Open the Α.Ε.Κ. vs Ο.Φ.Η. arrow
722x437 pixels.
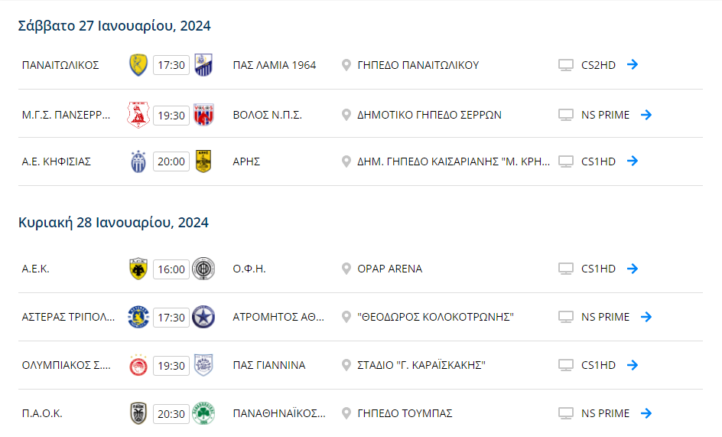click(x=633, y=269)
